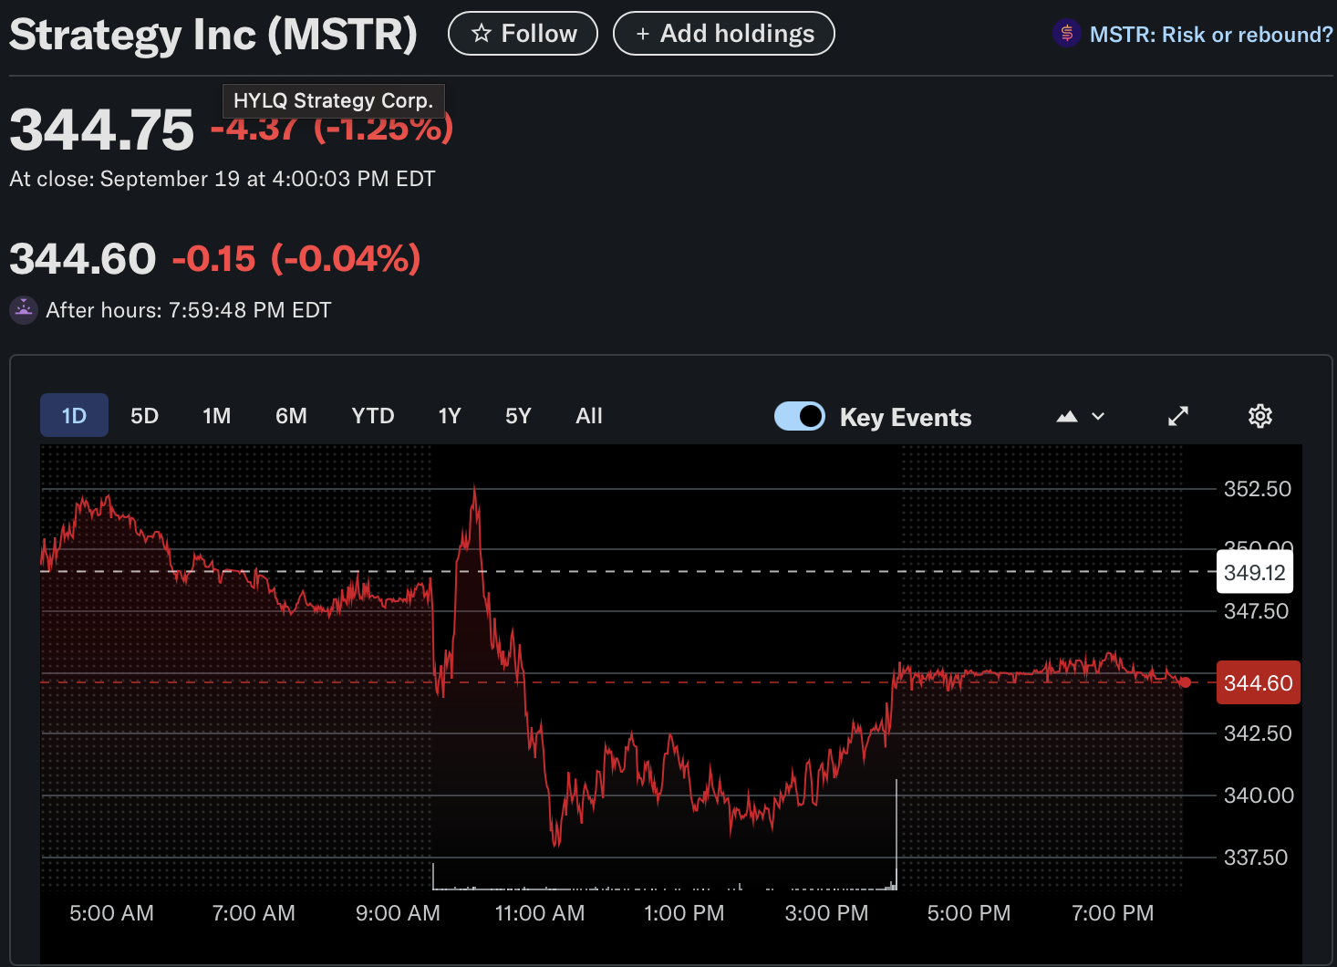Open chart settings gear
Image resolution: width=1337 pixels, height=967 pixels.
[1259, 416]
